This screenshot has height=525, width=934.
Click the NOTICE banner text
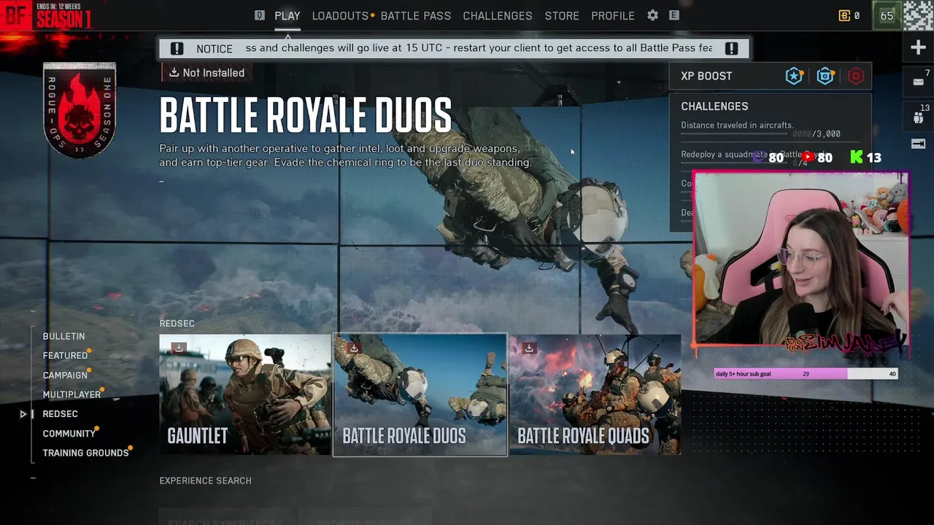[x=215, y=49]
